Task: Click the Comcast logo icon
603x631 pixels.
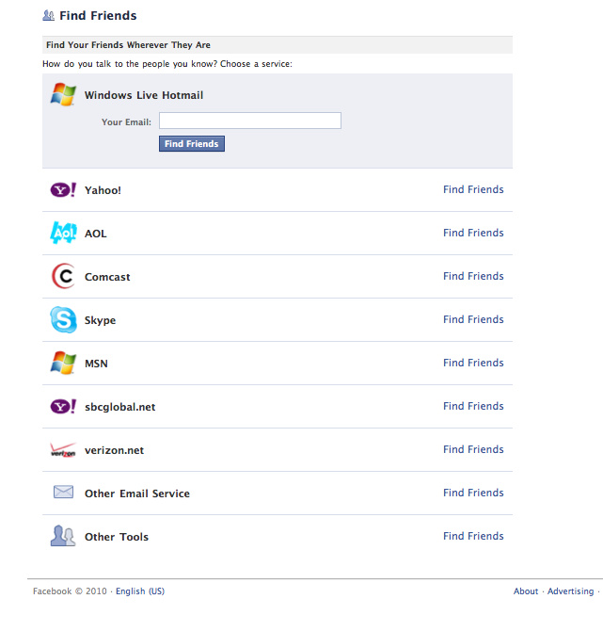Action: point(63,277)
